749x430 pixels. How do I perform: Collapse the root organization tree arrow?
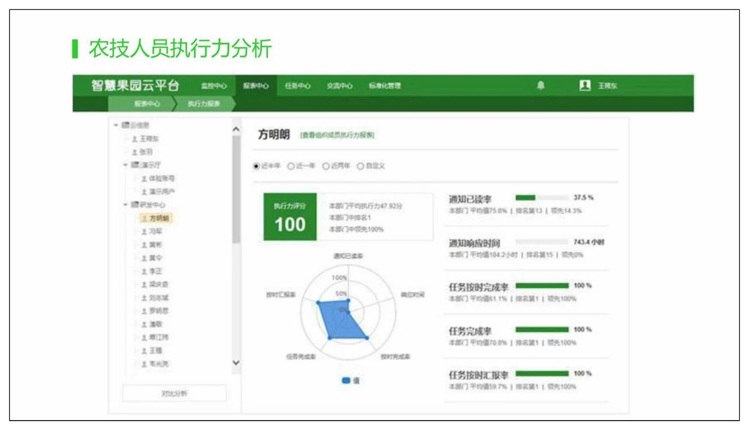point(116,125)
